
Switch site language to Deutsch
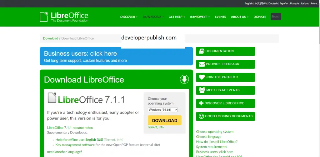[273, 3]
